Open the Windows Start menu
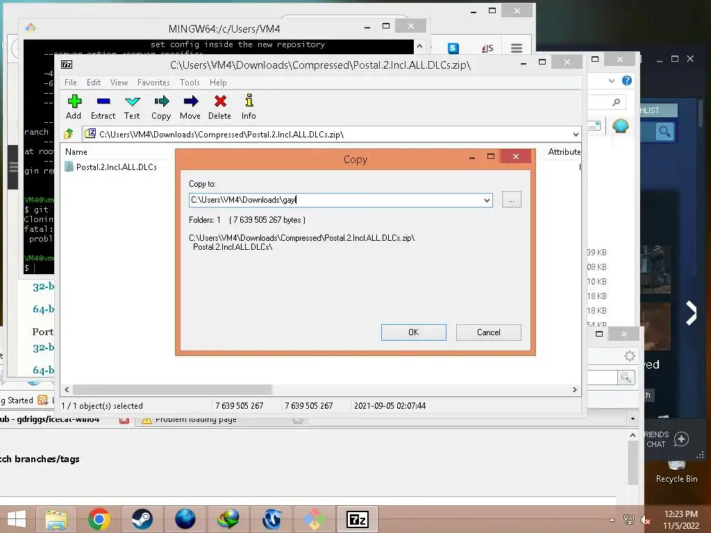711x533 pixels. pos(17,519)
